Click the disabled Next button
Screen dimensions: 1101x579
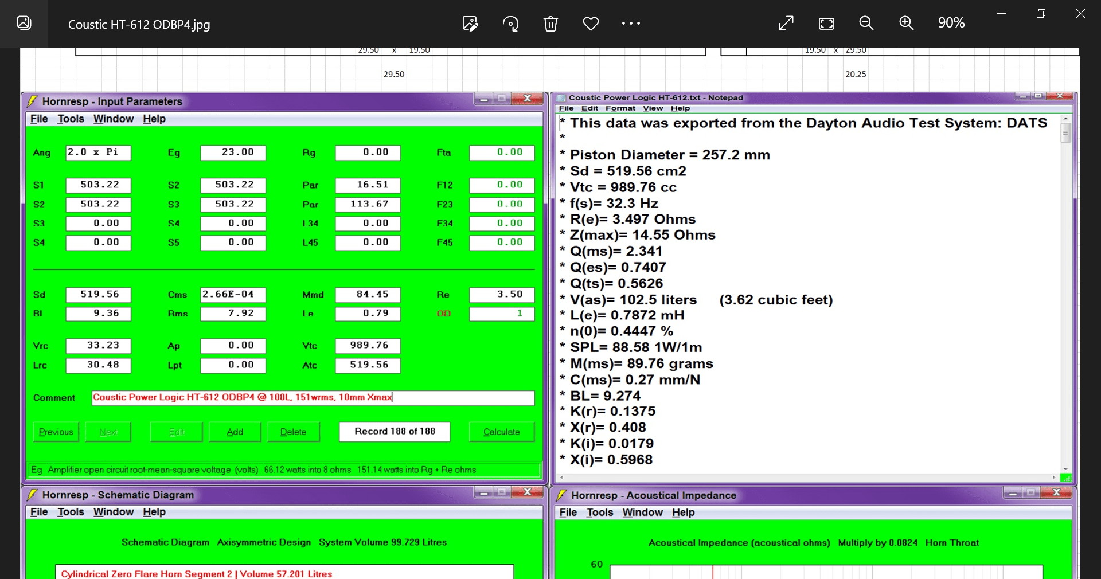[x=108, y=432]
